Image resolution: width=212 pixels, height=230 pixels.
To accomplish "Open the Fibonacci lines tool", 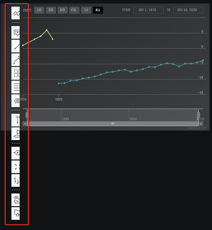I will (15, 87).
